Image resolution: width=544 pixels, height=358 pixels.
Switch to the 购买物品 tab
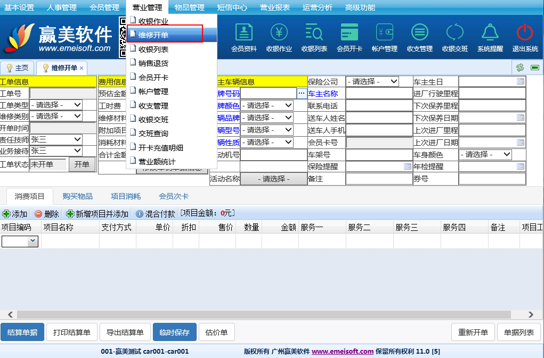click(77, 196)
